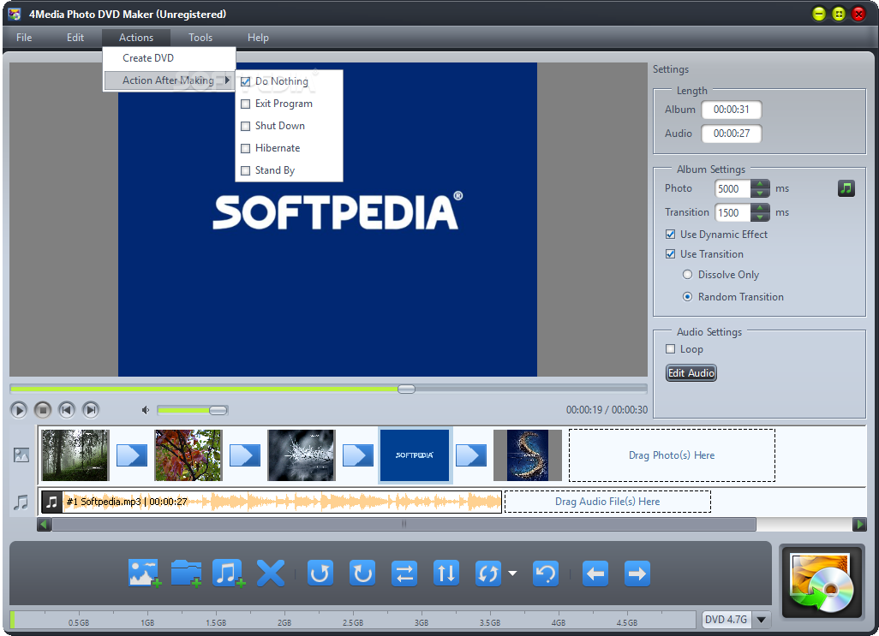The height and width of the screenshot is (636, 879).
Task: Click the photo track icon
Action: tap(21, 455)
